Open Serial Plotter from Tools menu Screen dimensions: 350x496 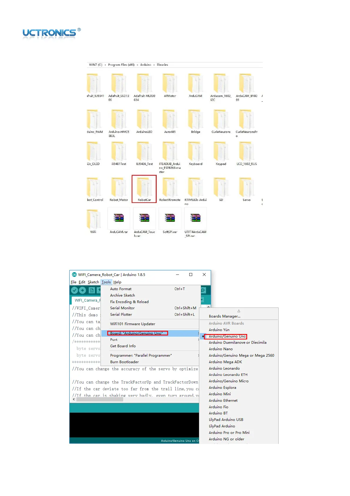coord(150,315)
